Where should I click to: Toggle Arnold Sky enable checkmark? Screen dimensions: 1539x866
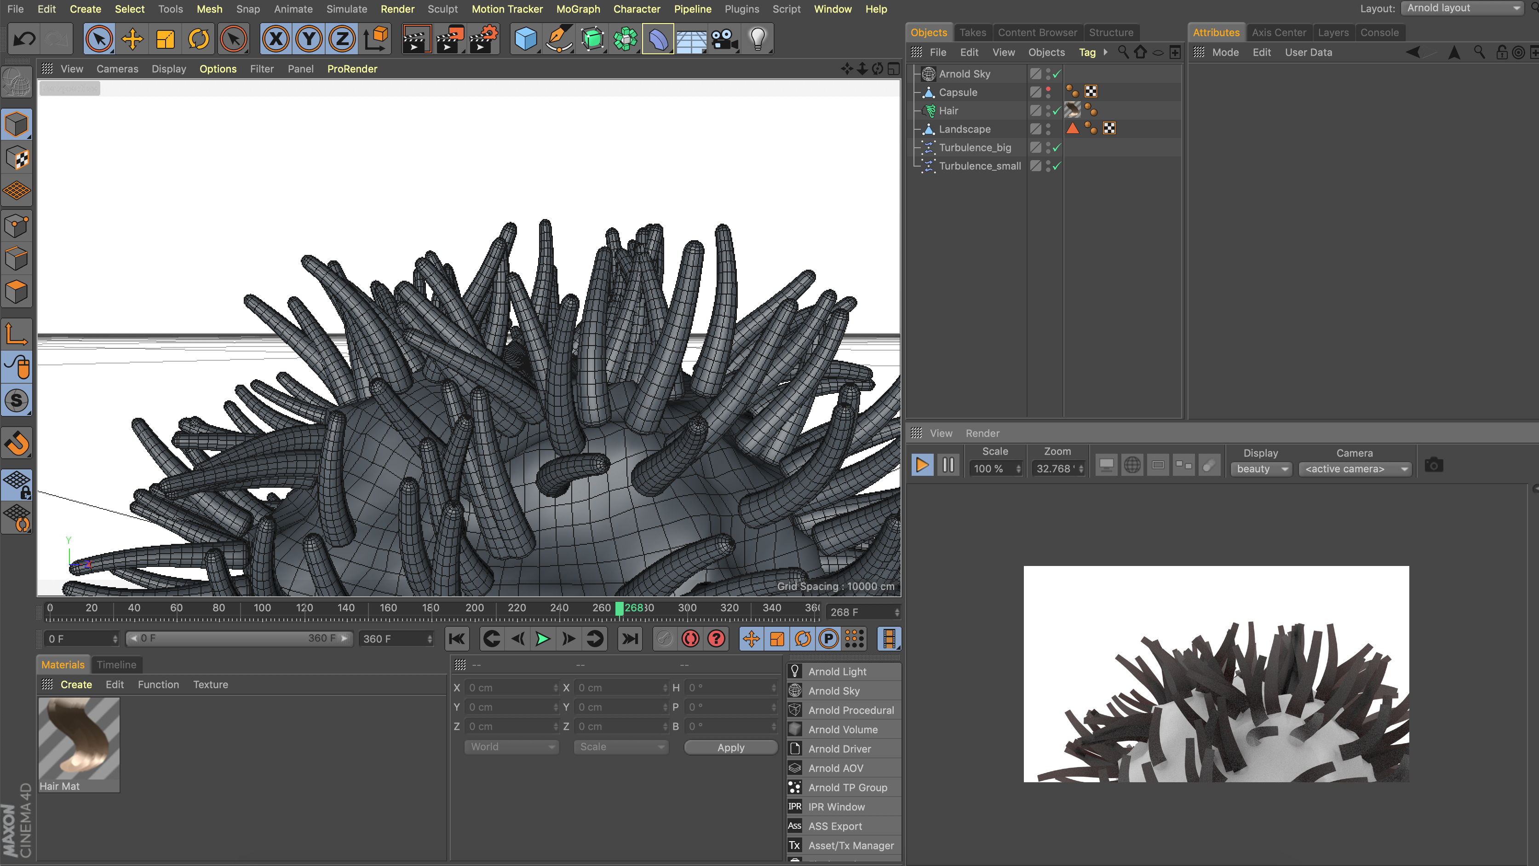pos(1056,74)
